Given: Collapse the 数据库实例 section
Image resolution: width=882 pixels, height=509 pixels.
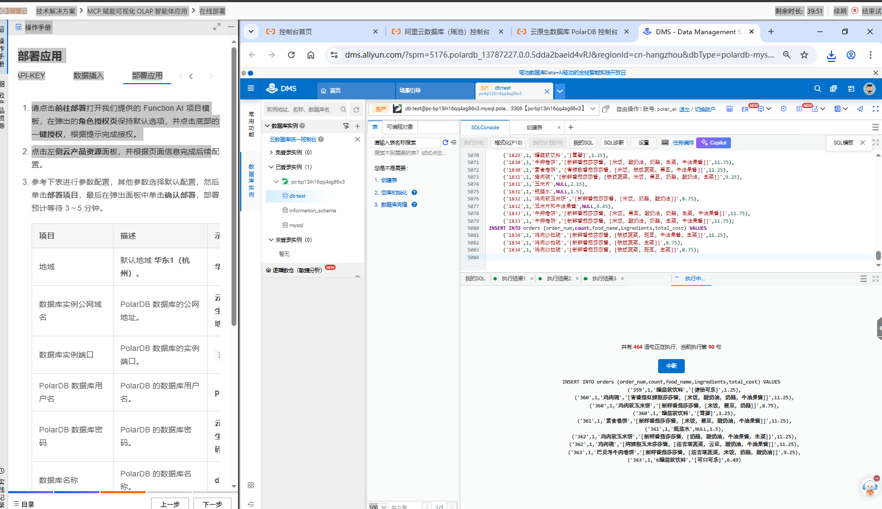Looking at the screenshot, I should click(267, 126).
